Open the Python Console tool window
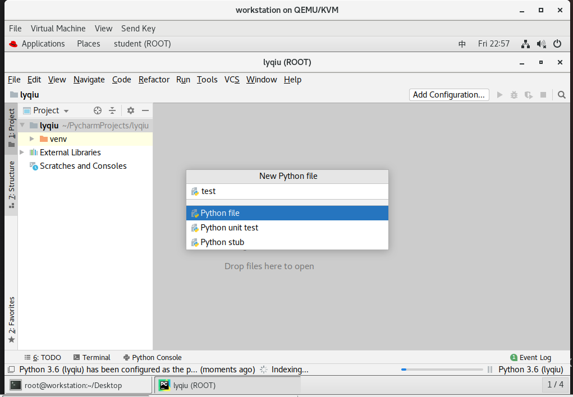The width and height of the screenshot is (573, 397). 153,358
